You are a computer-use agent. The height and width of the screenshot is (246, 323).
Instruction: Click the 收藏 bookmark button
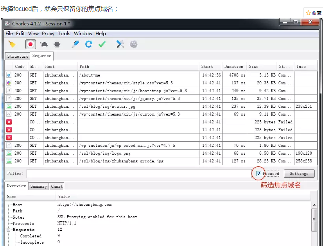[314, 13]
